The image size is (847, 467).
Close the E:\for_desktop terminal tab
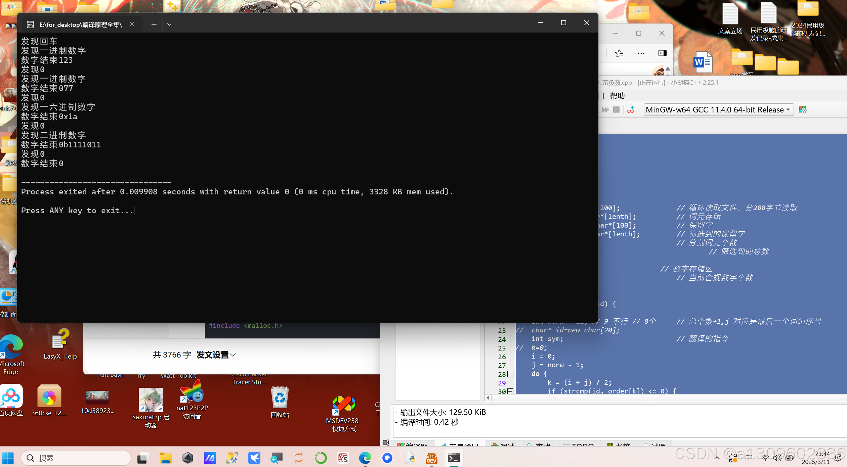click(x=132, y=24)
